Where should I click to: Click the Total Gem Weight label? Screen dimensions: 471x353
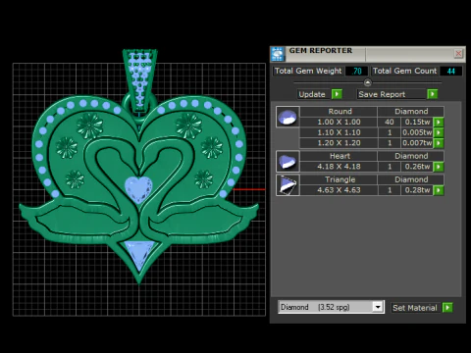point(308,71)
